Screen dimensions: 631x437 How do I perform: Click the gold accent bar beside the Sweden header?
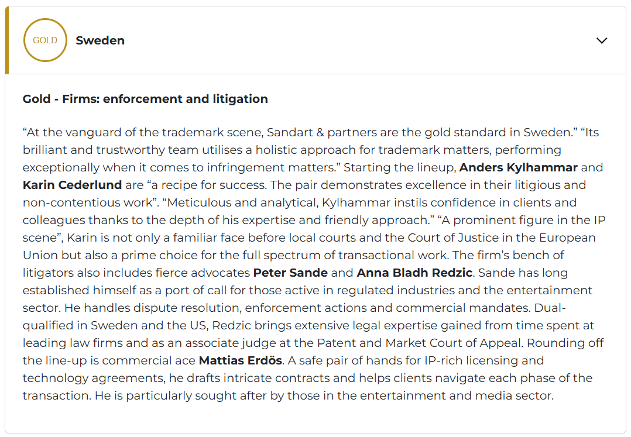pyautogui.click(x=7, y=40)
